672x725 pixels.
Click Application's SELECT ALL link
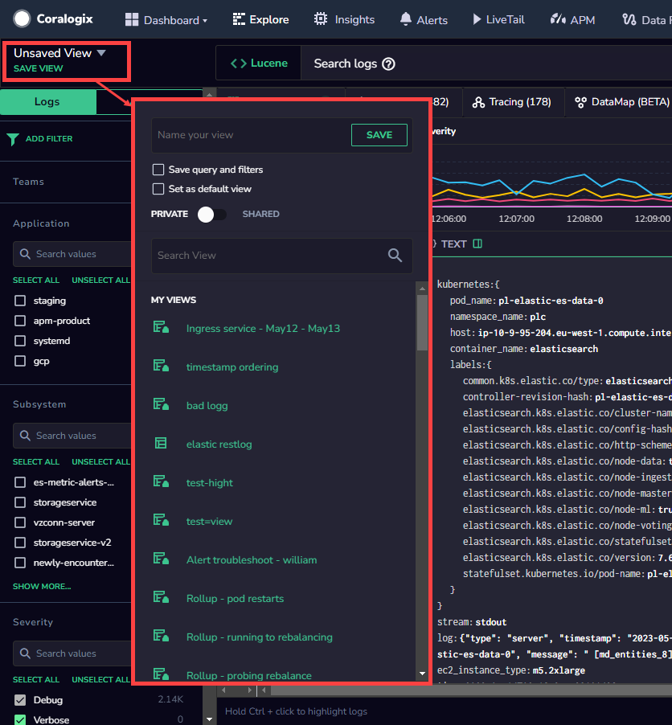click(x=36, y=281)
